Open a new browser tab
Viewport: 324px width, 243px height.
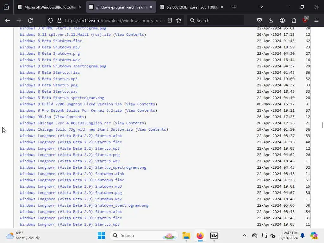click(x=234, y=7)
